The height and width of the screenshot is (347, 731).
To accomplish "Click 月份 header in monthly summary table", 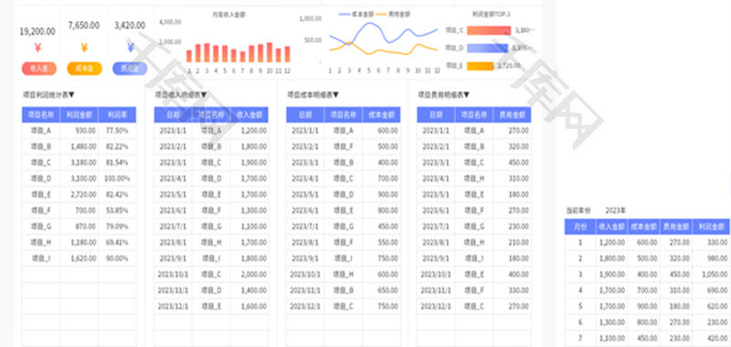I will pyautogui.click(x=580, y=226).
